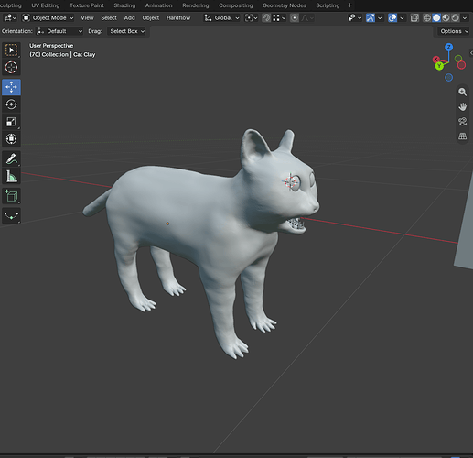
Task: Click the 3D cursor on cat's eye
Action: [x=290, y=181]
